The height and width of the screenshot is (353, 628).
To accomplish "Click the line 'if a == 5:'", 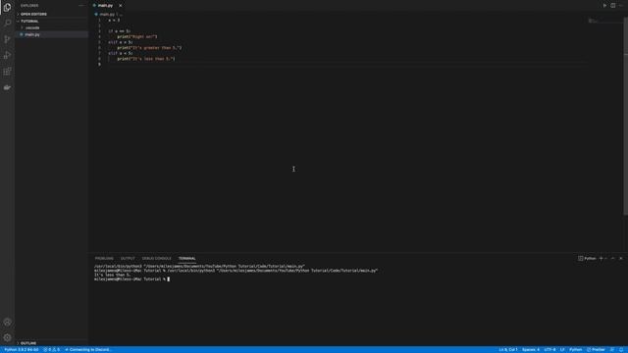I will point(119,31).
